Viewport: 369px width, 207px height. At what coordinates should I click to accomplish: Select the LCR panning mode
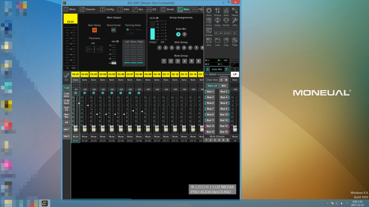128,33
